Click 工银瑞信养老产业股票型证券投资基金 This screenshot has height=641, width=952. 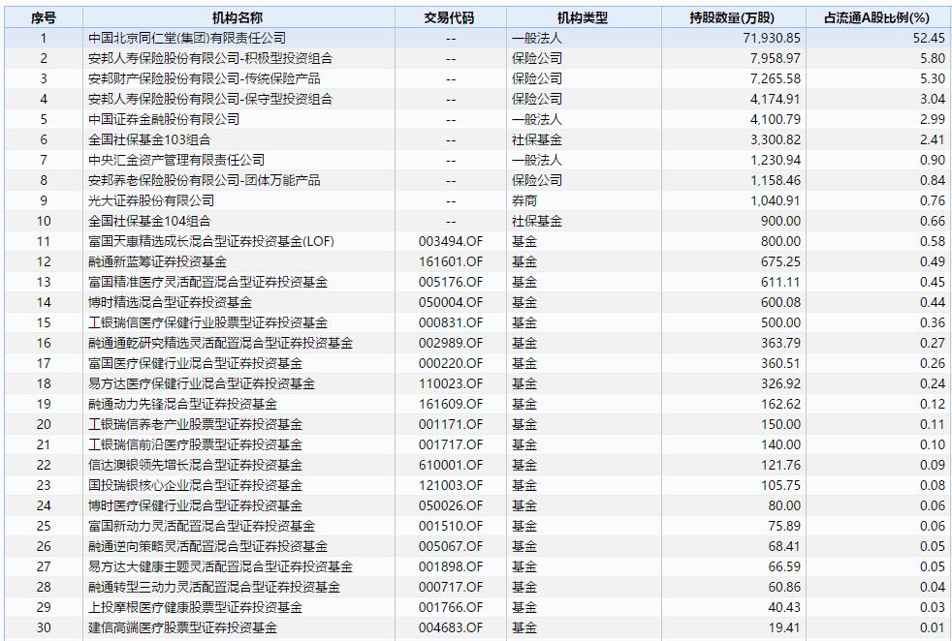195,424
